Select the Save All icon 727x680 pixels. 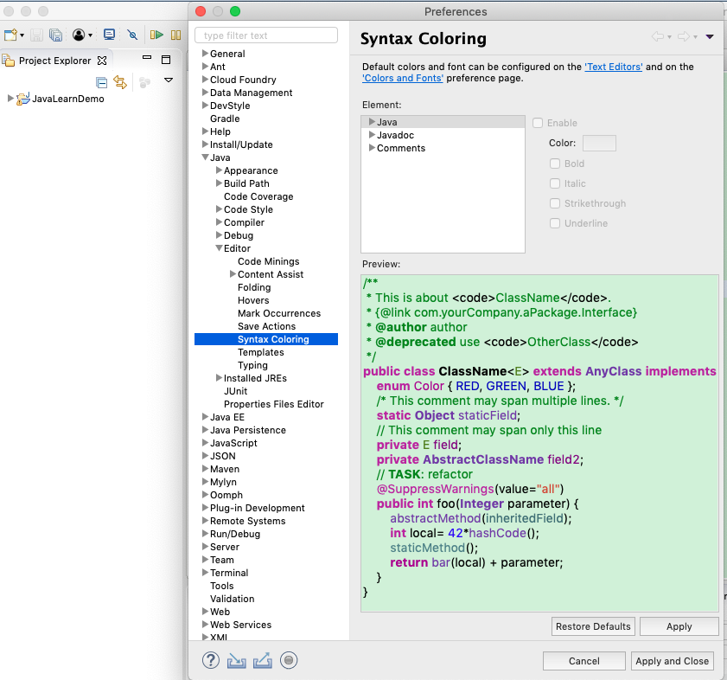tap(54, 35)
